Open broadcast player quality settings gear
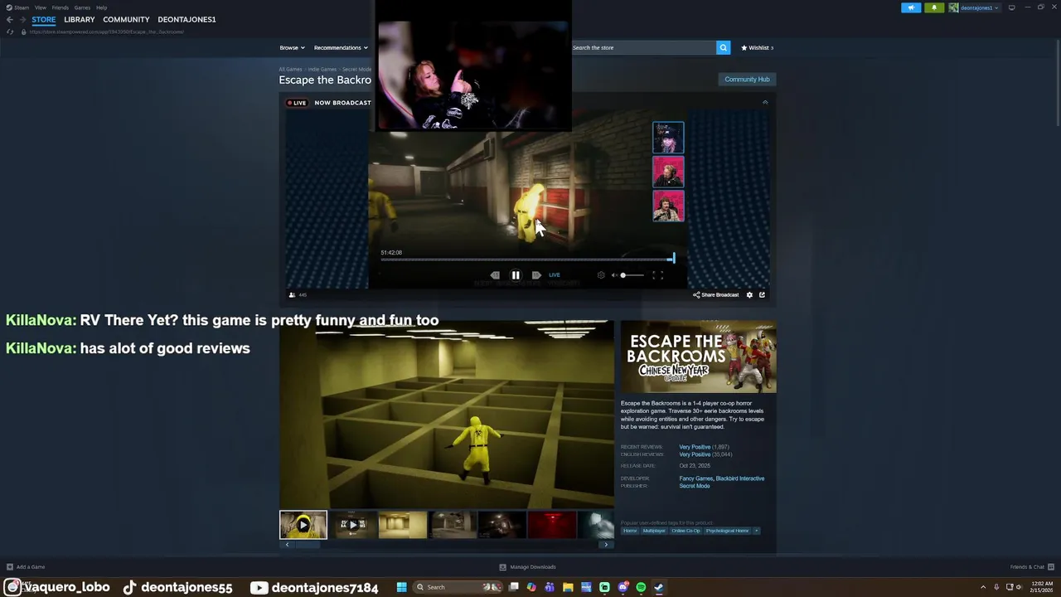Screen dimensions: 1061x597 601,275
